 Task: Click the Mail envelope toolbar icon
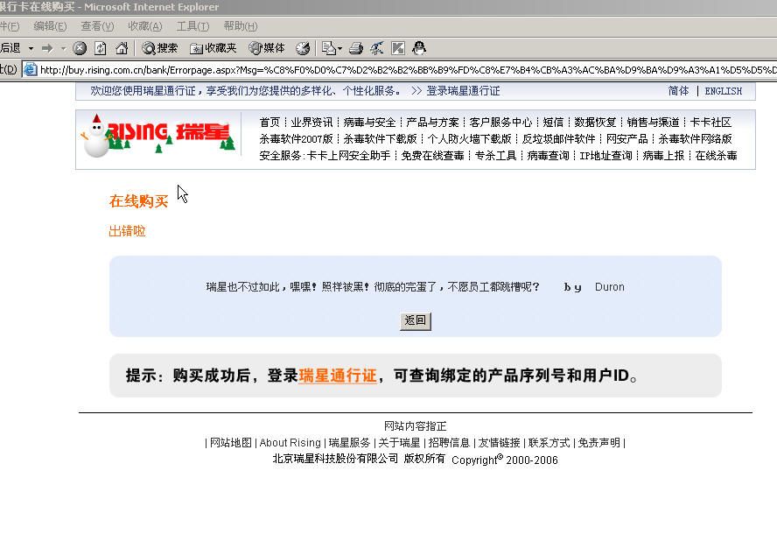(x=328, y=48)
